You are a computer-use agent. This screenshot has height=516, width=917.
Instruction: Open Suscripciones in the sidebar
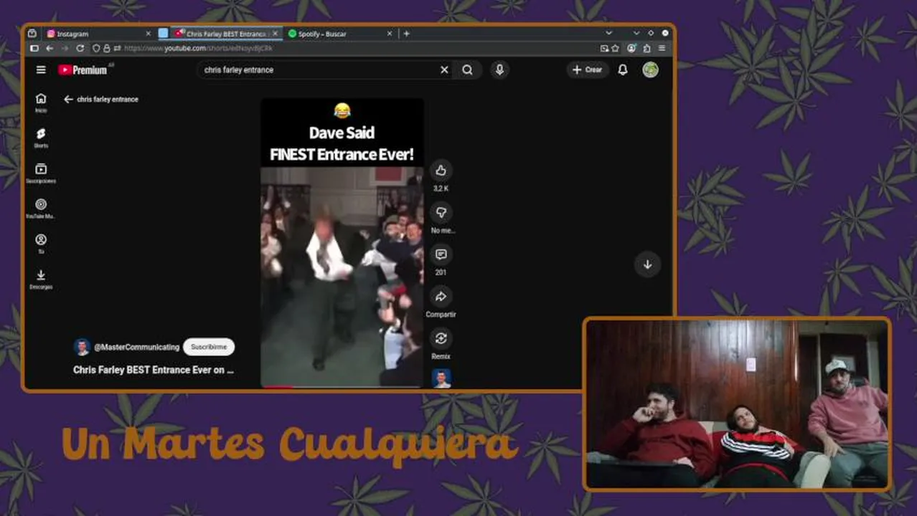coord(41,173)
